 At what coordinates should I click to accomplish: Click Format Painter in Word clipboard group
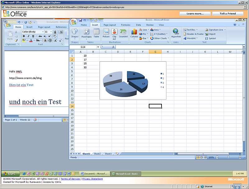[16, 40]
